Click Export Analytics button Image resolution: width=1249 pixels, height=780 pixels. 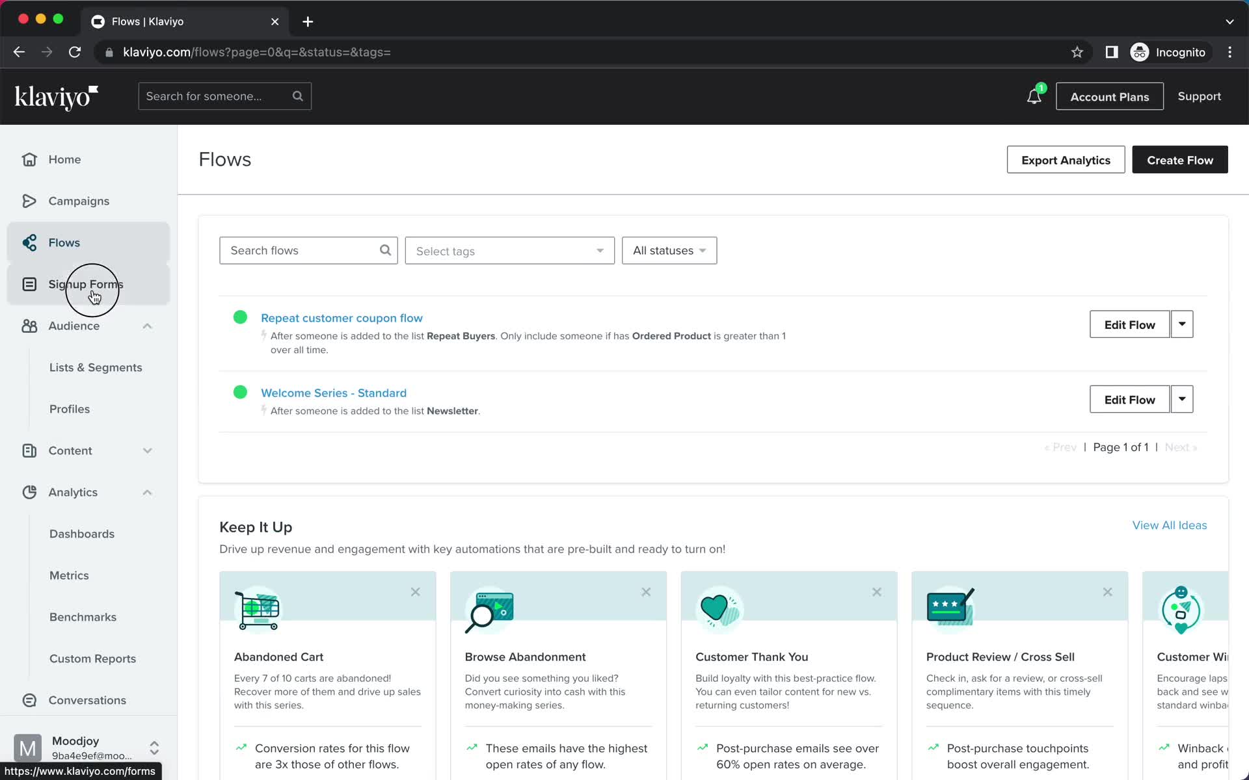click(x=1066, y=160)
